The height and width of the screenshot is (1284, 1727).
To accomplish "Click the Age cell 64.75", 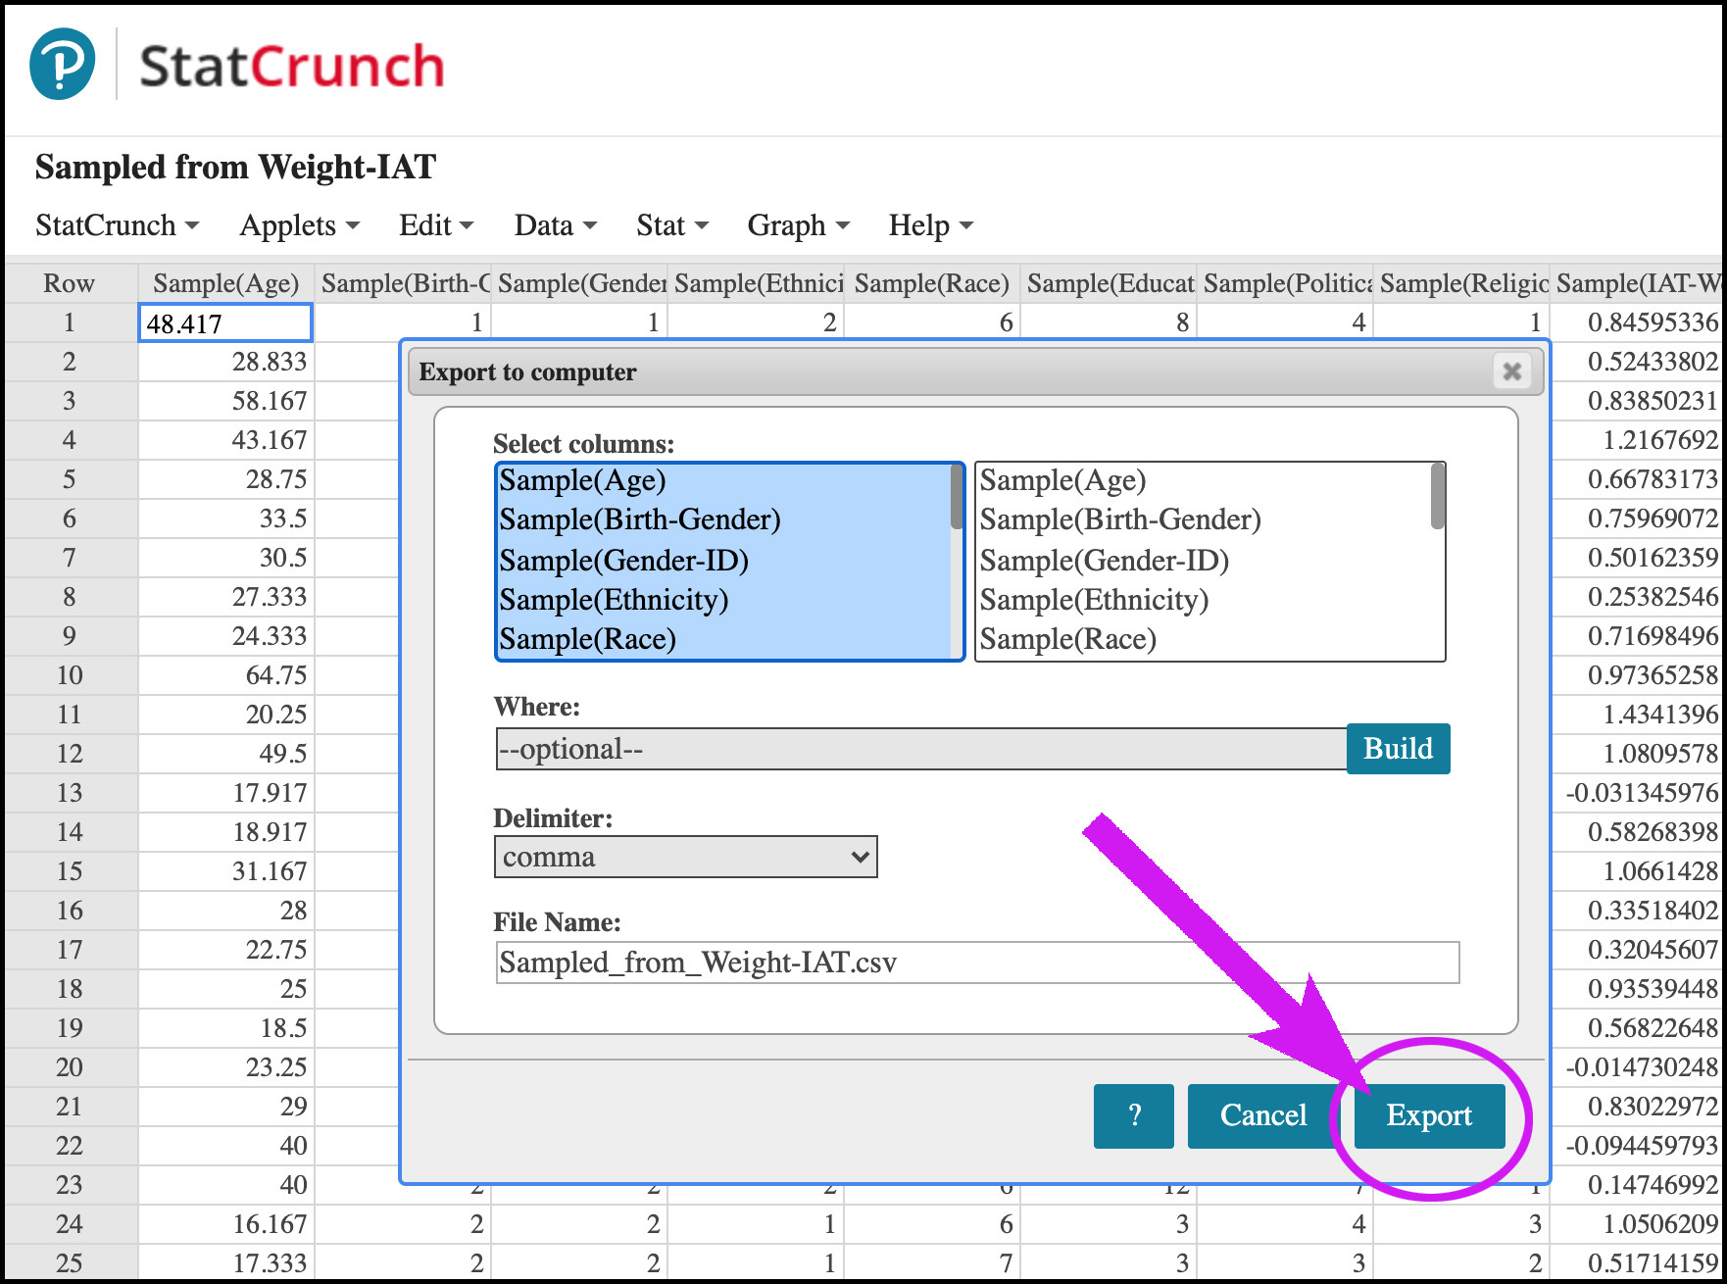I will pyautogui.click(x=226, y=675).
